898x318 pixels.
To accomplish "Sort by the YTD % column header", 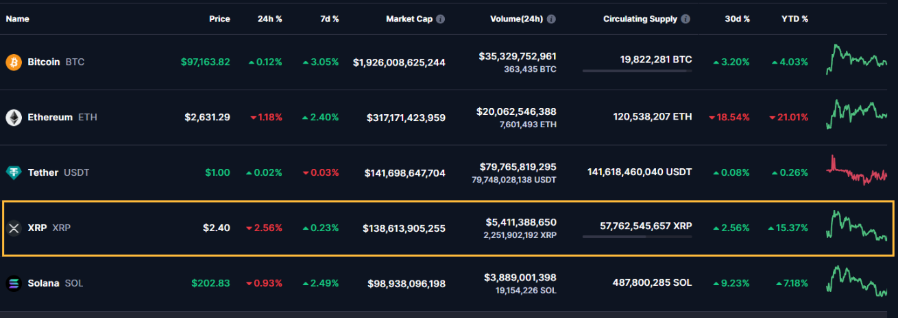I will click(x=794, y=19).
